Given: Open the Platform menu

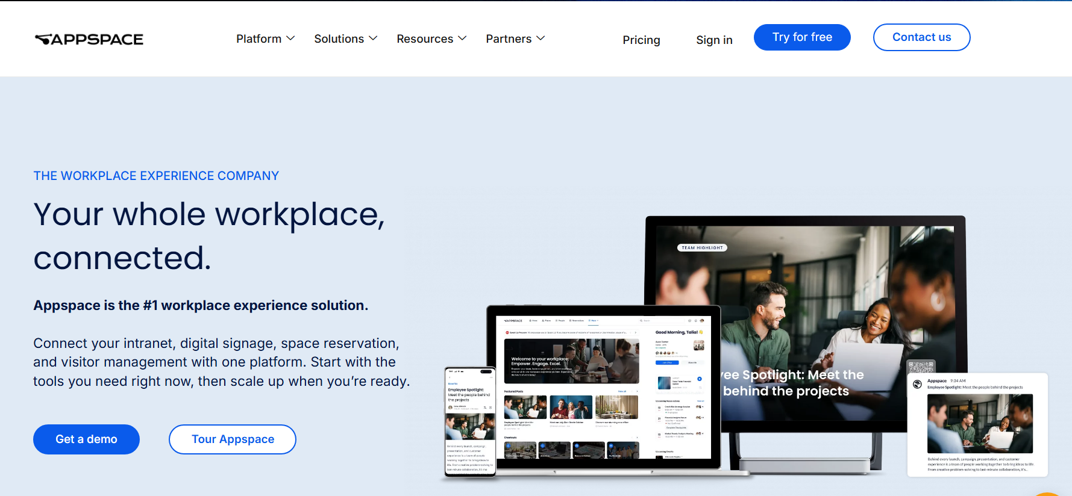Looking at the screenshot, I should 259,39.
